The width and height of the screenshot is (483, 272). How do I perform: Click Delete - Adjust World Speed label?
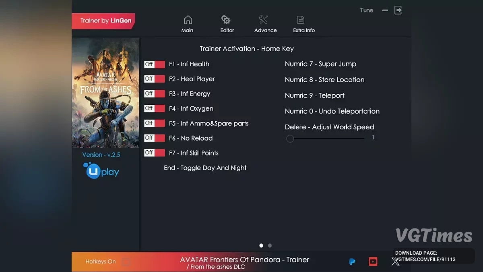tap(329, 127)
